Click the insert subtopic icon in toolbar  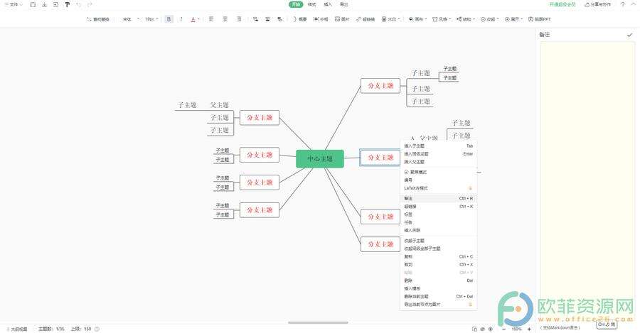[x=255, y=19]
